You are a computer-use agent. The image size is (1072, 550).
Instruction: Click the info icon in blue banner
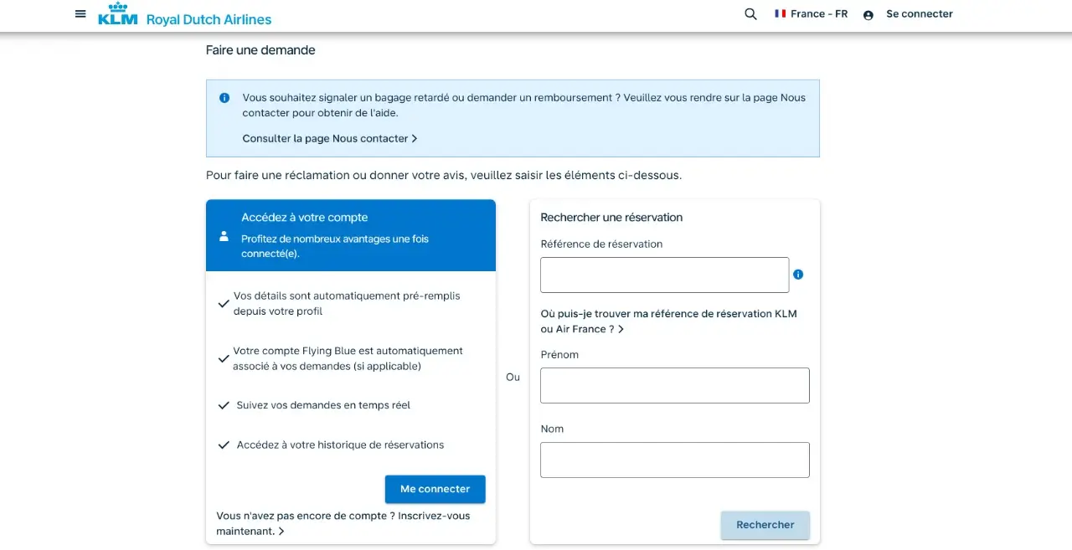pyautogui.click(x=224, y=98)
